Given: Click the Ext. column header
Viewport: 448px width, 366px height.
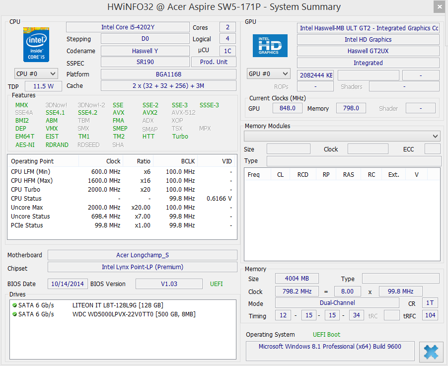Looking at the screenshot, I should coord(393,175).
